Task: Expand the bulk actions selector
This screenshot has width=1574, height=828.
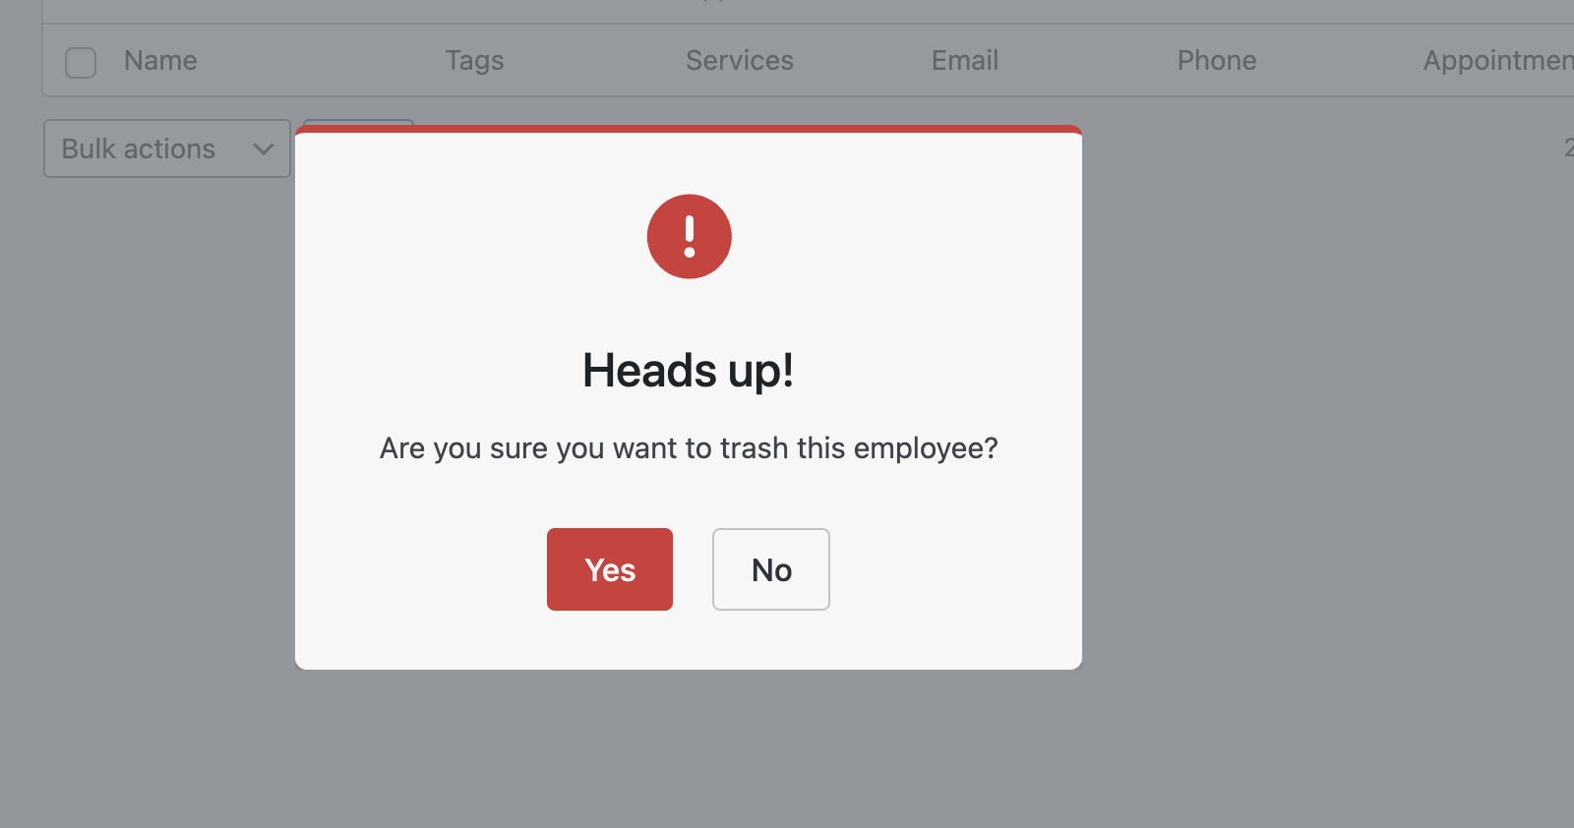Action: (x=166, y=148)
